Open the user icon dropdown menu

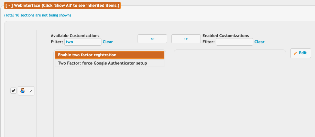(x=26, y=91)
